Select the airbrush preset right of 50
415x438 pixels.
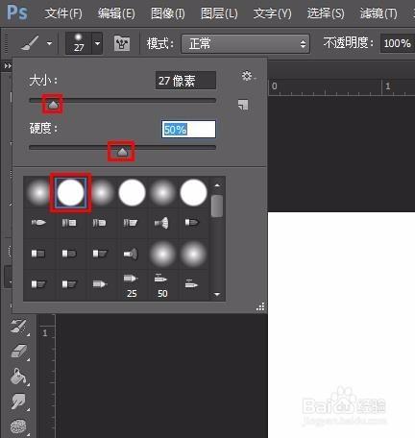pyautogui.click(x=192, y=284)
